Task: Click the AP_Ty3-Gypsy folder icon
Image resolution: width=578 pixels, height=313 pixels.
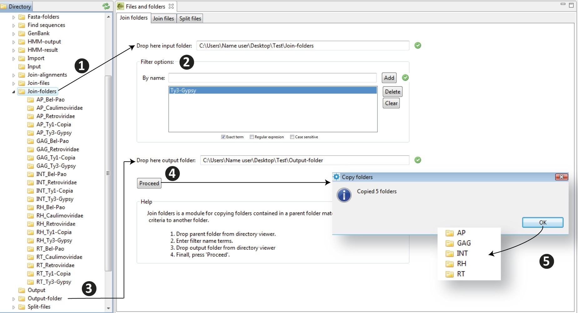Action: (x=31, y=133)
